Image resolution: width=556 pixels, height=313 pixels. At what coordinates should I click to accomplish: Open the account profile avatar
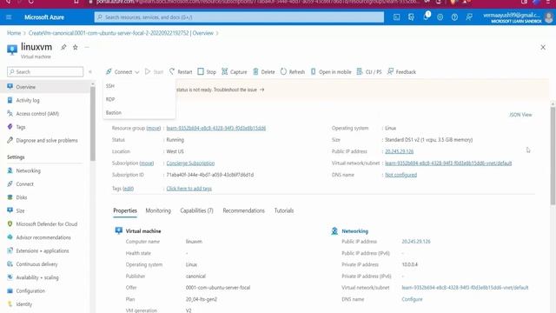pos(549,17)
